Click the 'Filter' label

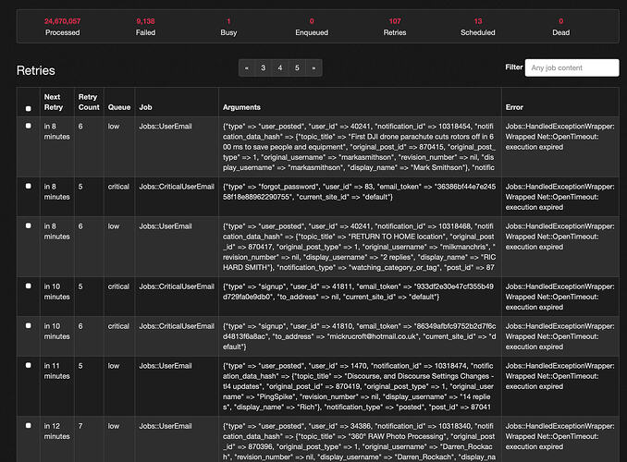pyautogui.click(x=514, y=67)
